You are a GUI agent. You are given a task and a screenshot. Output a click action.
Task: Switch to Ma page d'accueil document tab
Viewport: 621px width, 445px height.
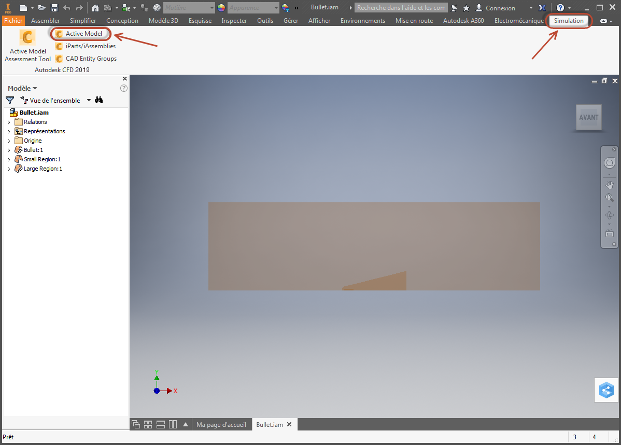click(221, 424)
